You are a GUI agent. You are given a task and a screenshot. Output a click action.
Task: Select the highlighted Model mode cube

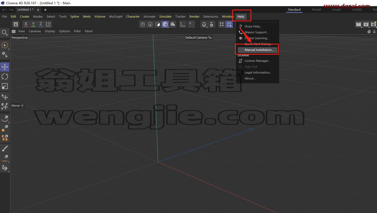[x=165, y=25]
